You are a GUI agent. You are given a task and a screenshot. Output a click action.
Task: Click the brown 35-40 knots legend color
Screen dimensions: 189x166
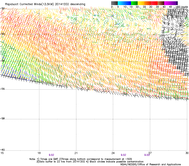coord(161,3)
